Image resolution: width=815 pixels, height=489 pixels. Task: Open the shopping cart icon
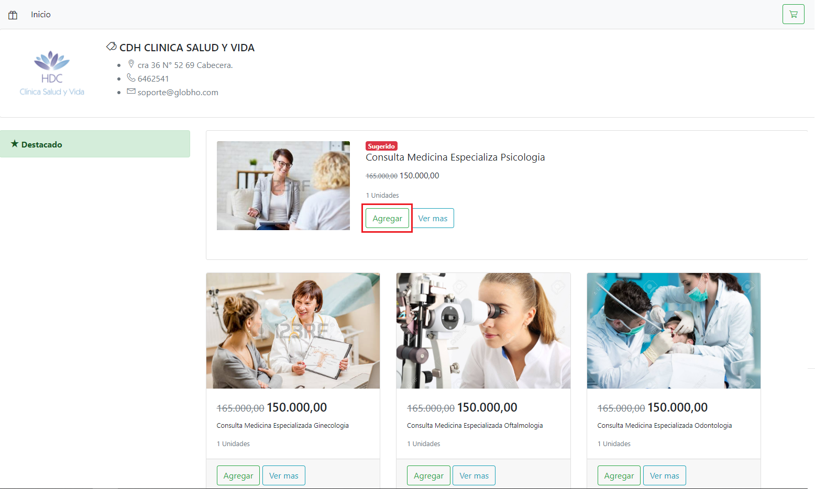(x=793, y=14)
